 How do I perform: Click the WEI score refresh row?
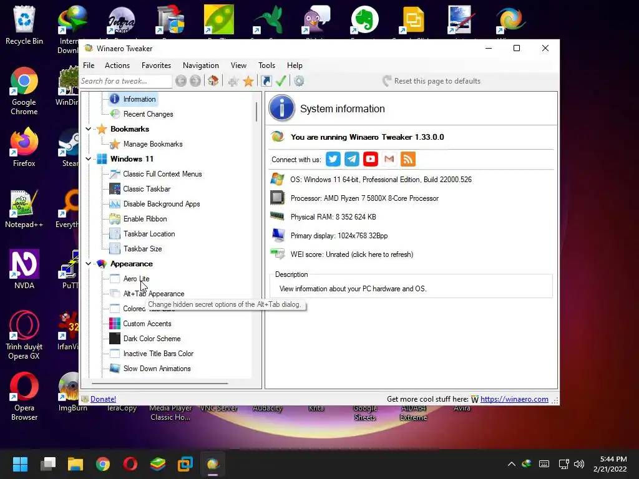[352, 254]
